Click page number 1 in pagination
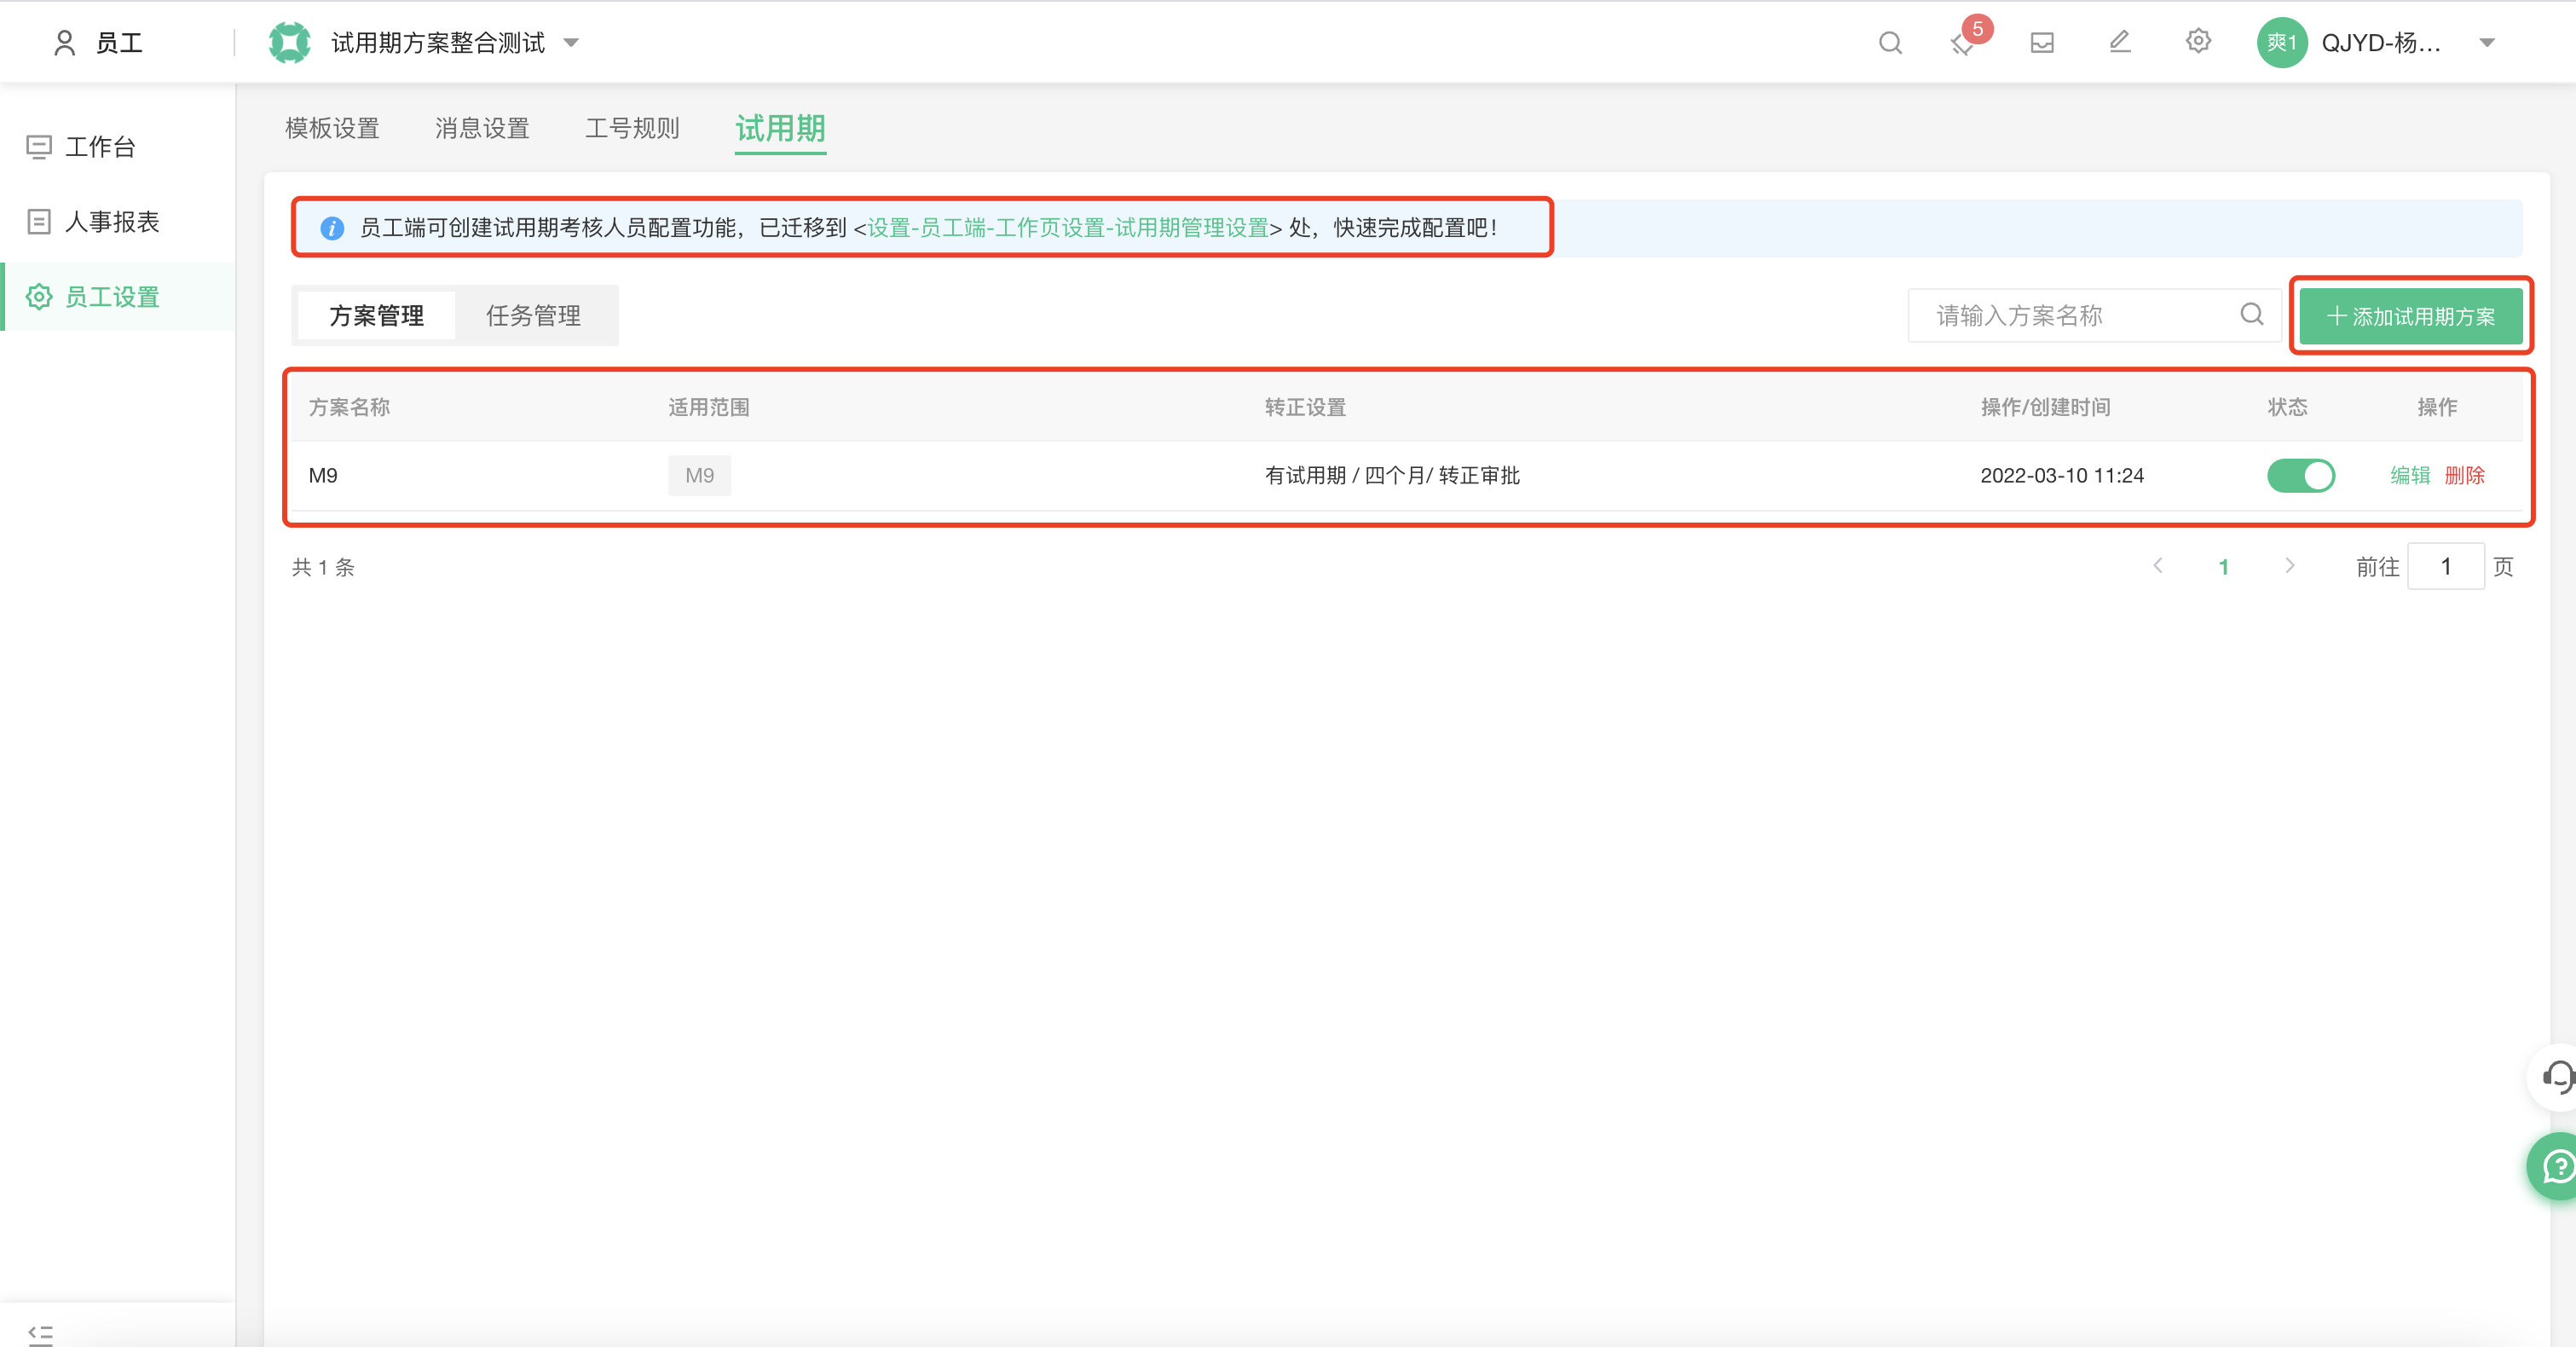The width and height of the screenshot is (2576, 1347). pos(2224,567)
